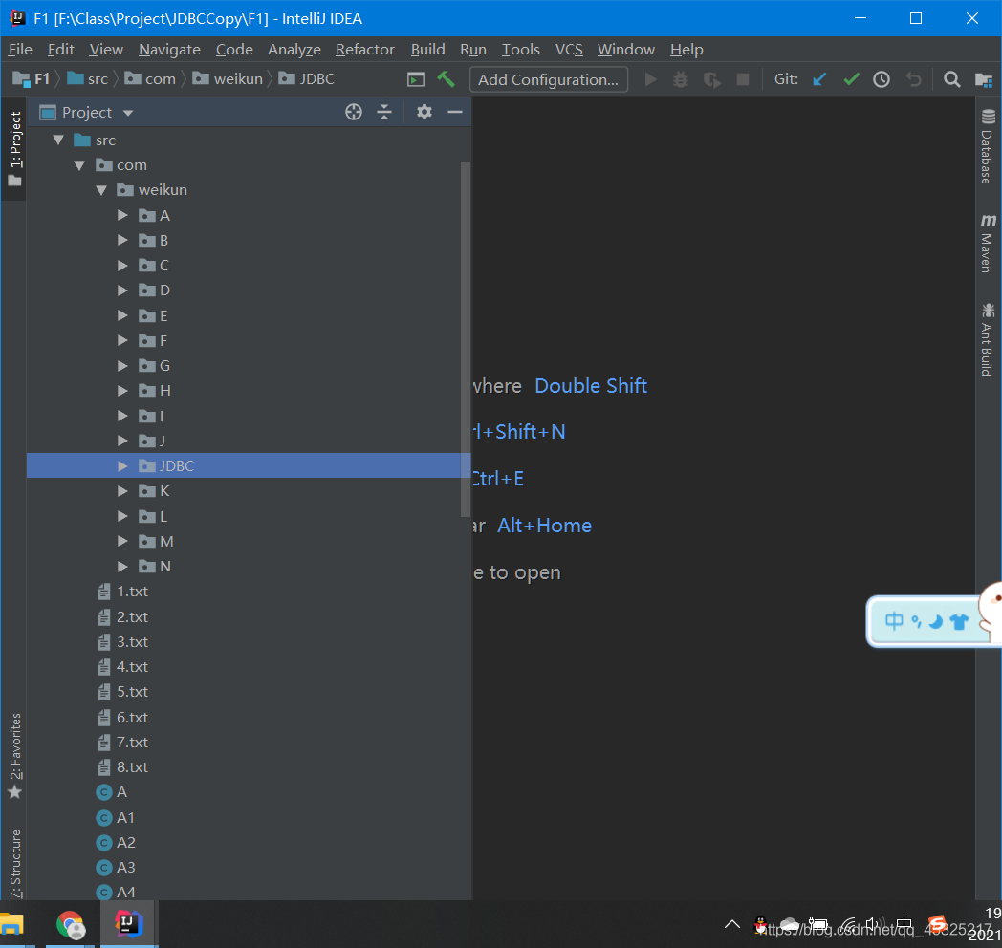Click F1 in the breadcrumb
The height and width of the screenshot is (948, 1002).
31,79
